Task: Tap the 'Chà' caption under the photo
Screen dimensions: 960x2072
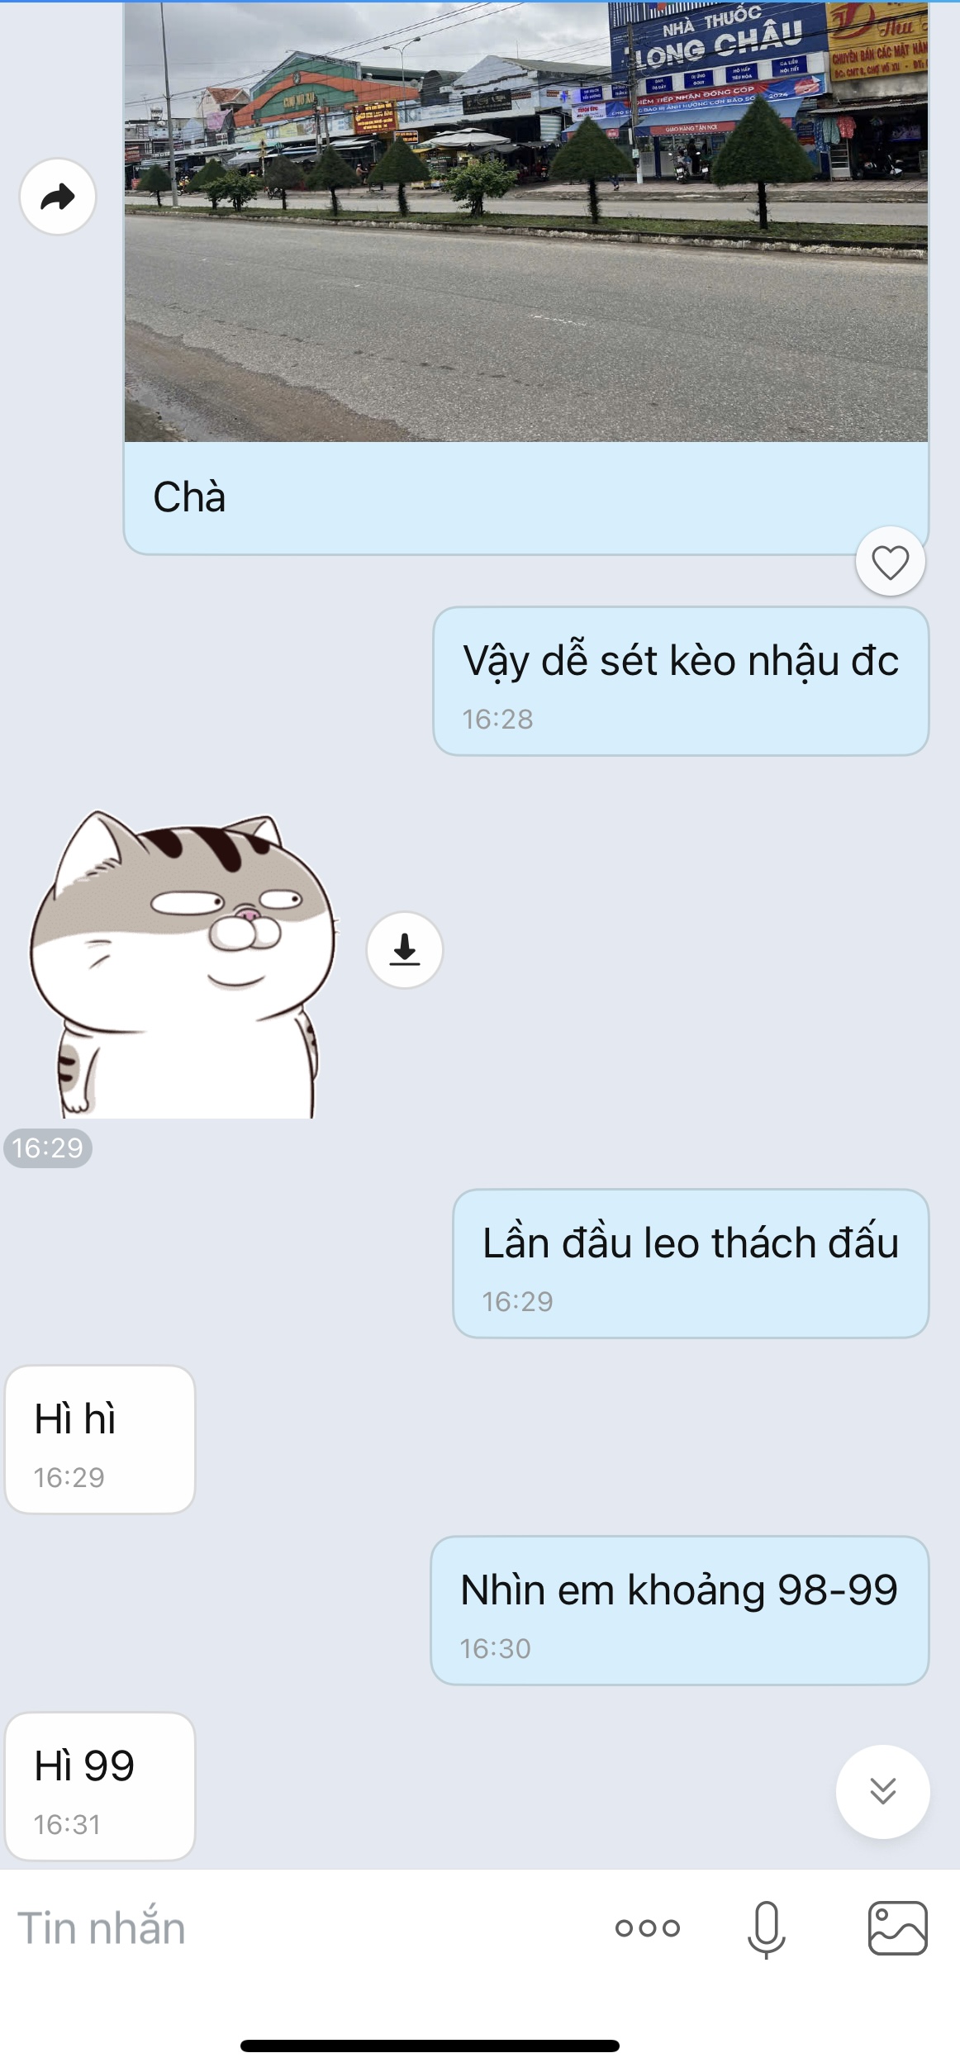Action: pos(189,497)
